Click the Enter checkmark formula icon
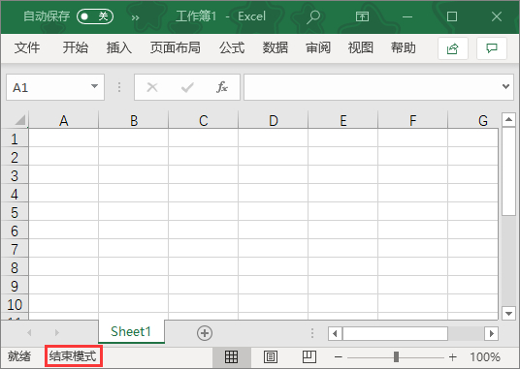520x369 pixels. point(187,87)
